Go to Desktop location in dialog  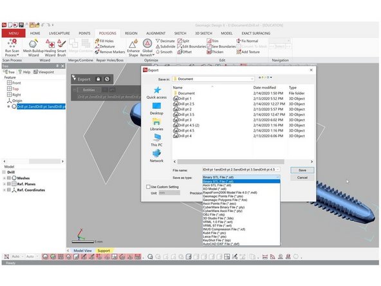pyautogui.click(x=156, y=109)
